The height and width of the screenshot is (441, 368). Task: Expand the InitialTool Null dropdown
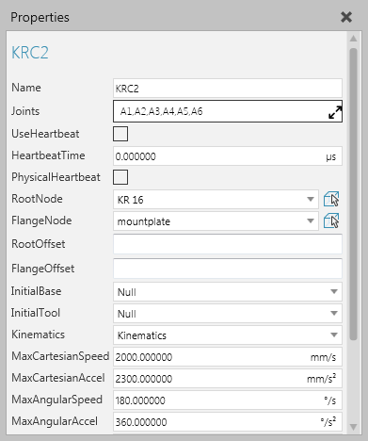pyautogui.click(x=228, y=313)
